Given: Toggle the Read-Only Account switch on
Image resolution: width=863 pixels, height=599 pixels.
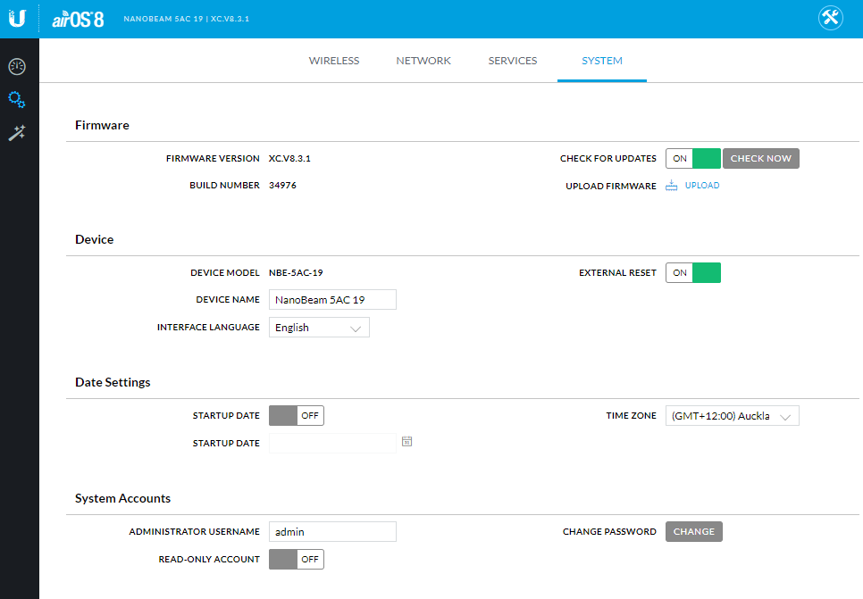Looking at the screenshot, I should click(x=296, y=559).
